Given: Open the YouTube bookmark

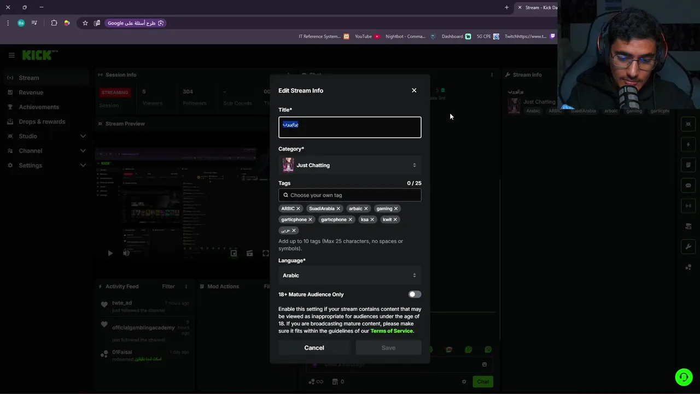Looking at the screenshot, I should pyautogui.click(x=367, y=37).
